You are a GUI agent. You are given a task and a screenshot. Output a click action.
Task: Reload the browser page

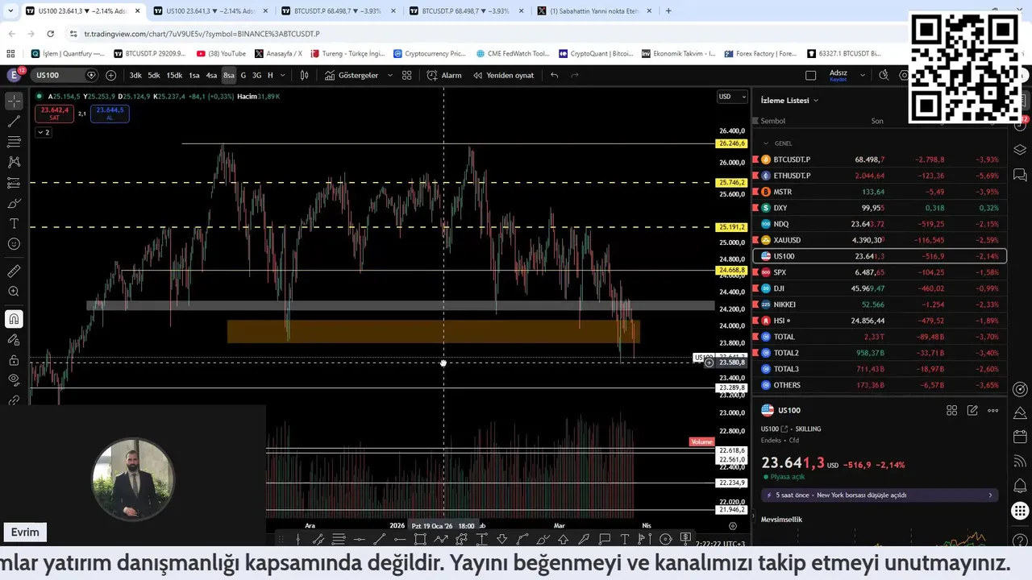(50, 34)
